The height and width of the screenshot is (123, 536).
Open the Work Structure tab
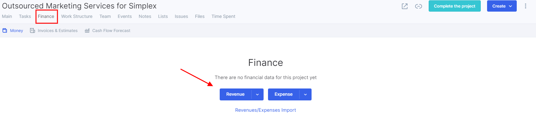[77, 16]
